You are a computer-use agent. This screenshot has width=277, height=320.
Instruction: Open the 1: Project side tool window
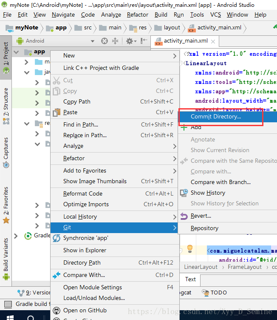pos(6,58)
